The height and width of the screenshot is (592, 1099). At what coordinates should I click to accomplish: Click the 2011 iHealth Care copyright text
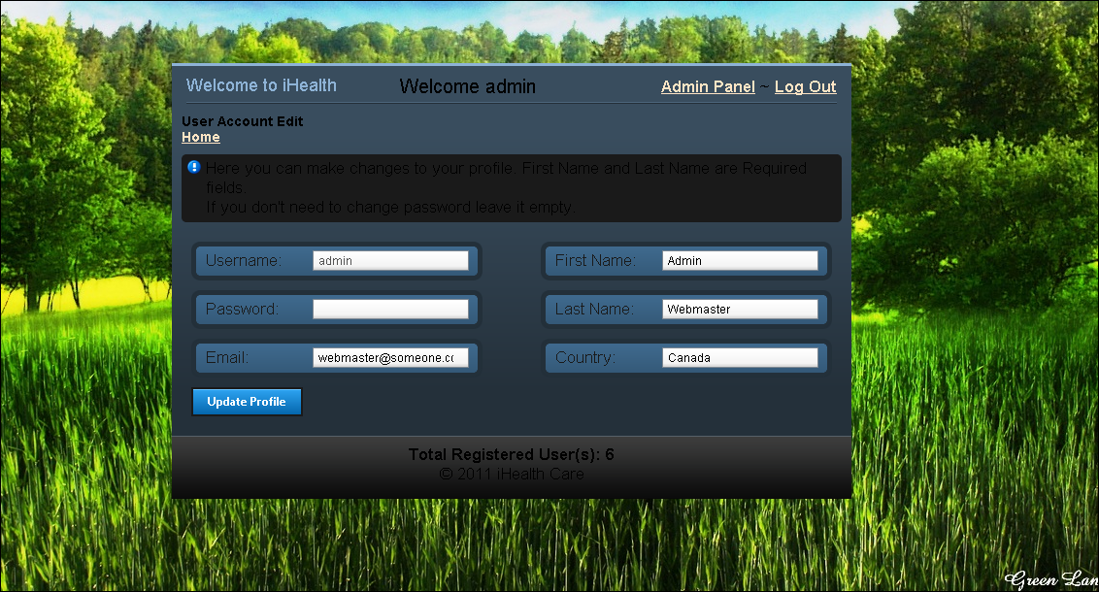[512, 474]
